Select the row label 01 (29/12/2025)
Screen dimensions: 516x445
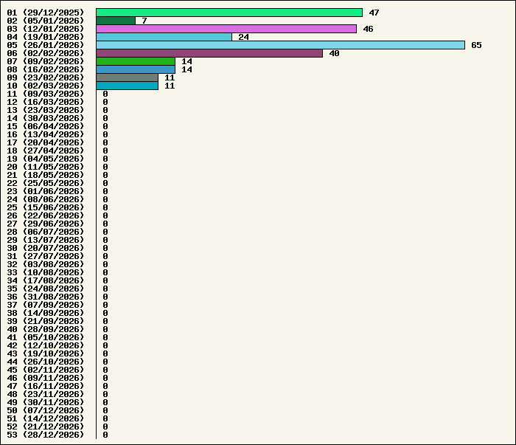46,13
